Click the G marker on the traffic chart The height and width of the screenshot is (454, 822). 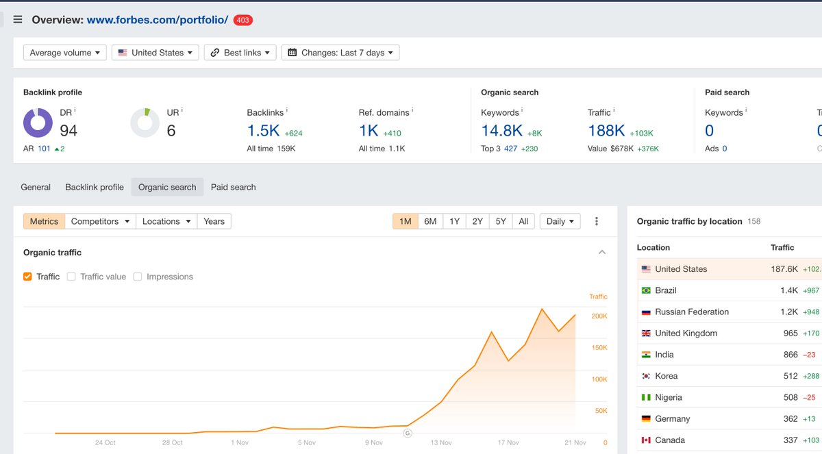[408, 433]
